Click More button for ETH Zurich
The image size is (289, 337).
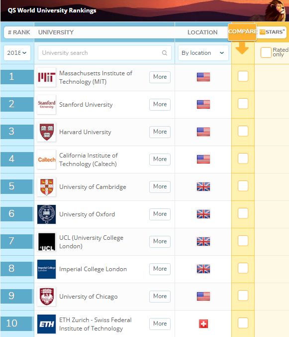click(x=160, y=324)
